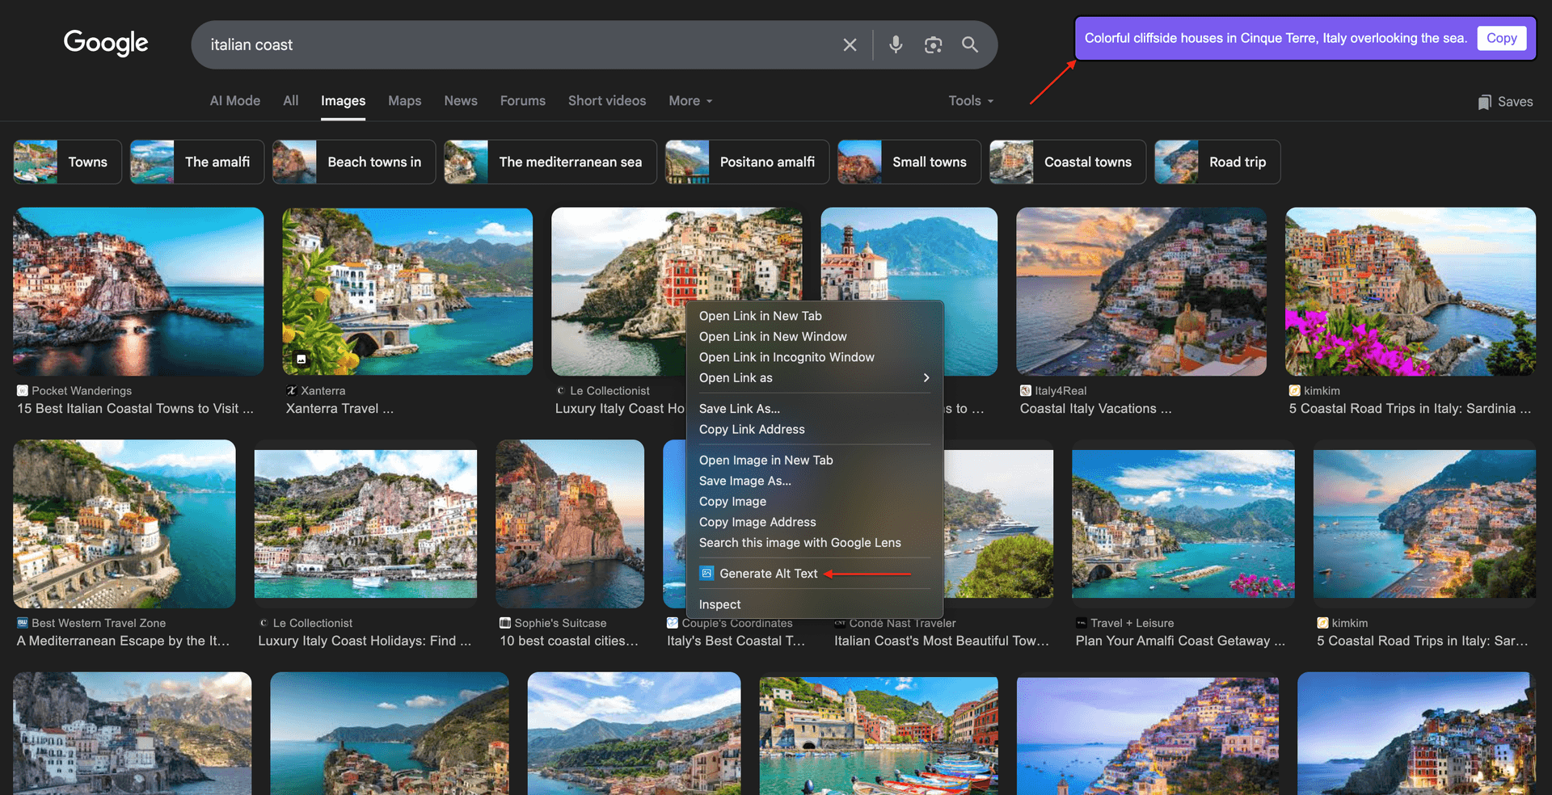The height and width of the screenshot is (795, 1552).
Task: Open saved items via the Saves bookmark icon
Action: 1484,101
